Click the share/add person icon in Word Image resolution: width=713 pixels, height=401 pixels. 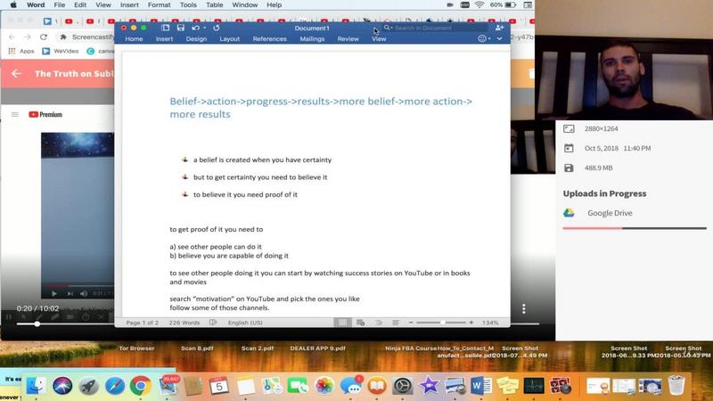point(499,28)
